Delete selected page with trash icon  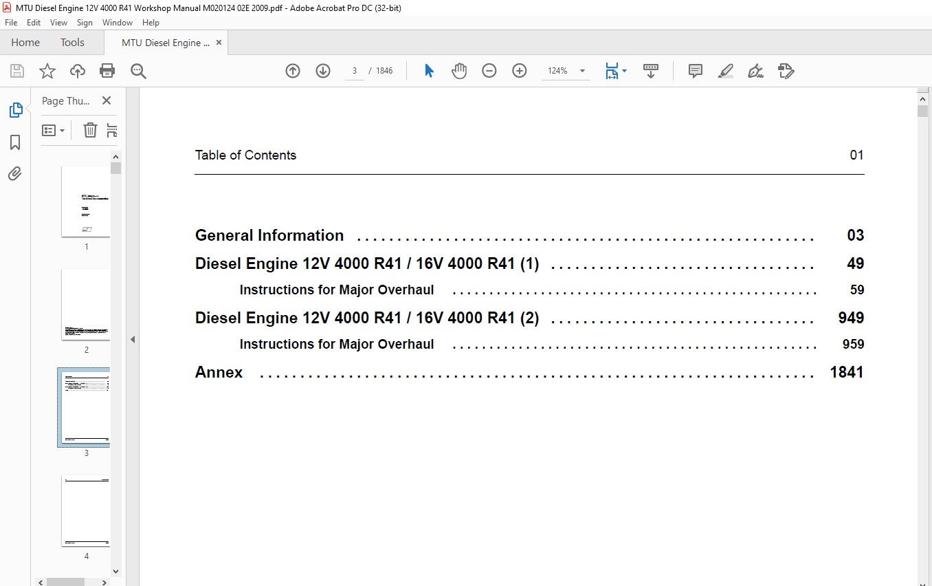pos(90,130)
